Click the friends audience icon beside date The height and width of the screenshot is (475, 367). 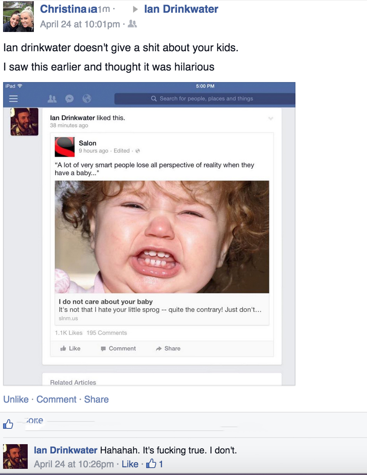(132, 24)
